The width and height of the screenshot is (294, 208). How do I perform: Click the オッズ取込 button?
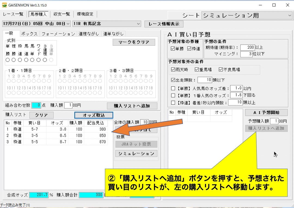(94, 115)
